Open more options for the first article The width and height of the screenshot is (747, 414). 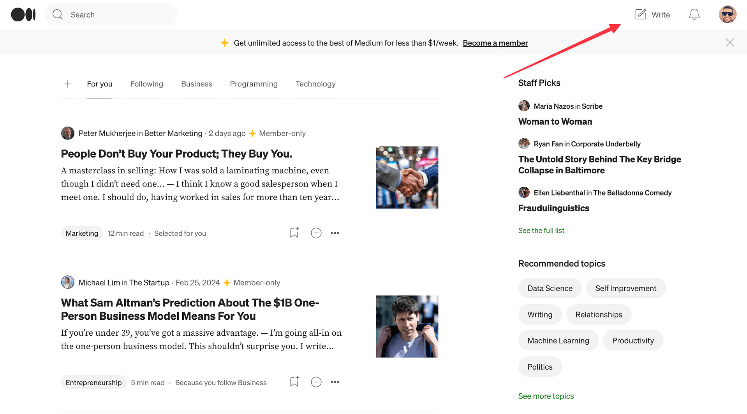[x=335, y=233]
